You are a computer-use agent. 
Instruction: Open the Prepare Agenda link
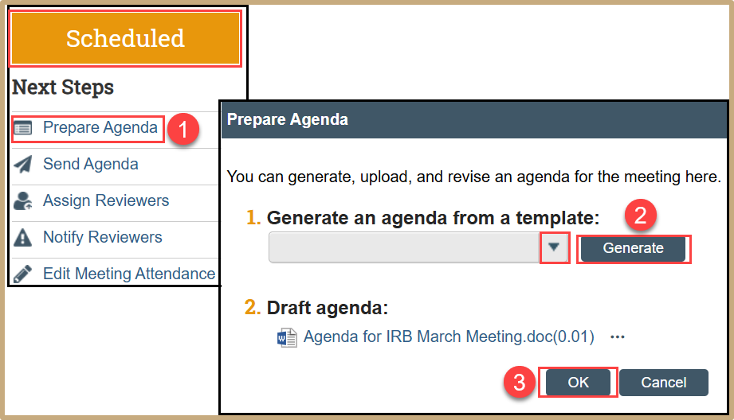pos(100,128)
